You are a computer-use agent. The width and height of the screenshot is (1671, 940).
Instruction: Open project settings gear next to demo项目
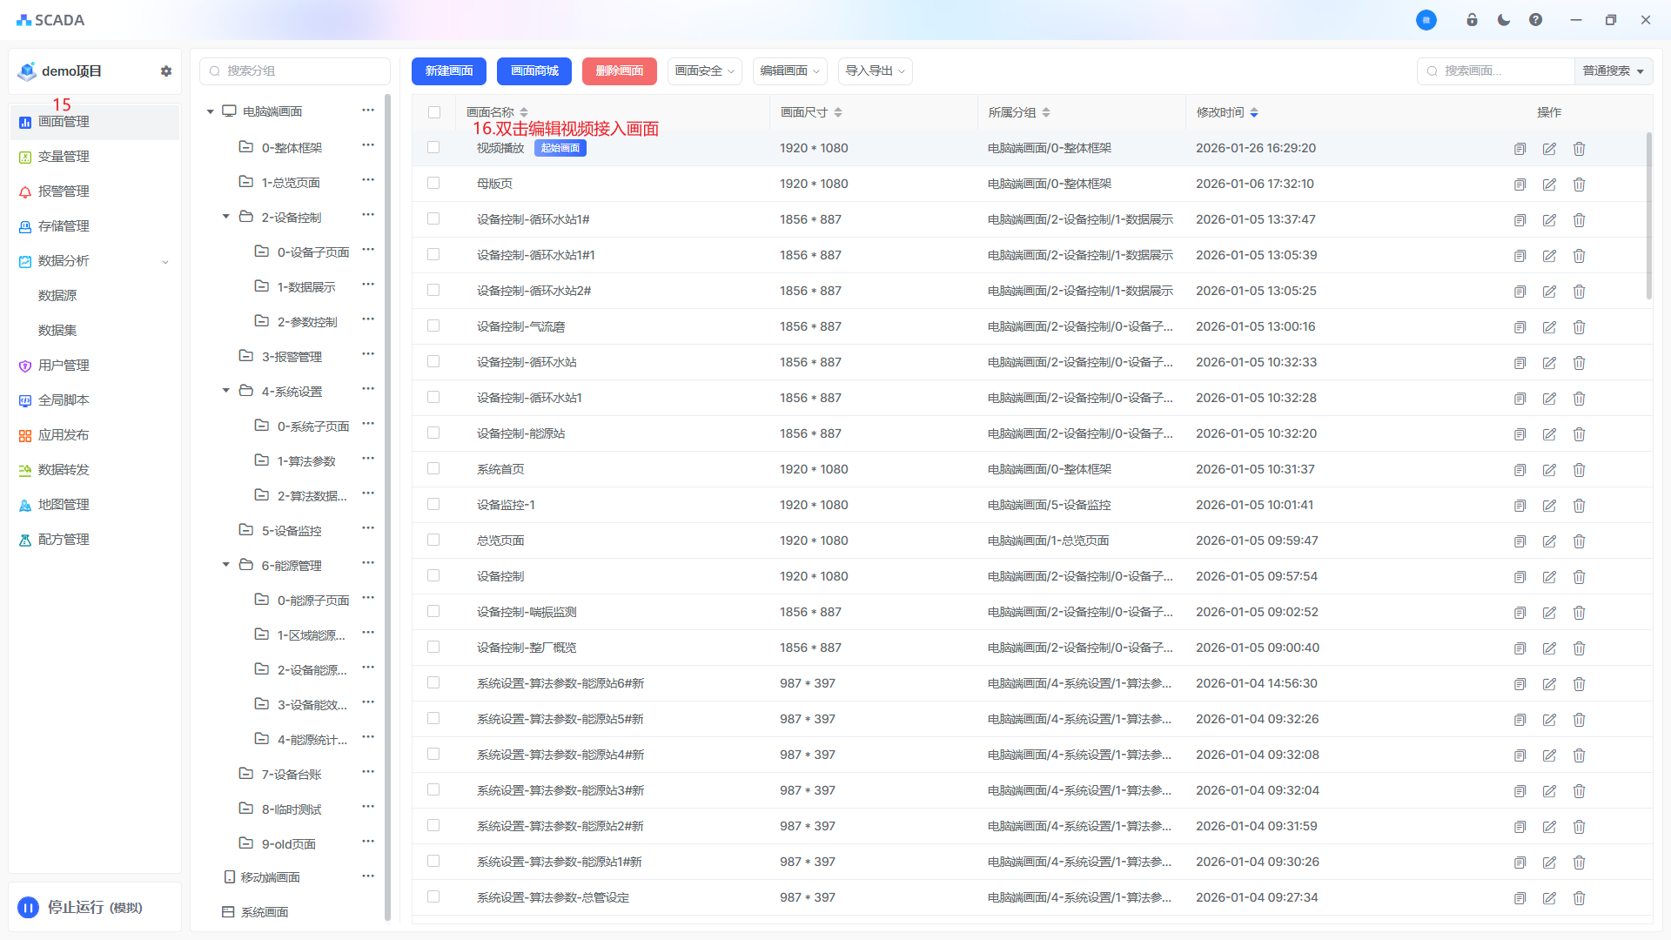tap(166, 71)
